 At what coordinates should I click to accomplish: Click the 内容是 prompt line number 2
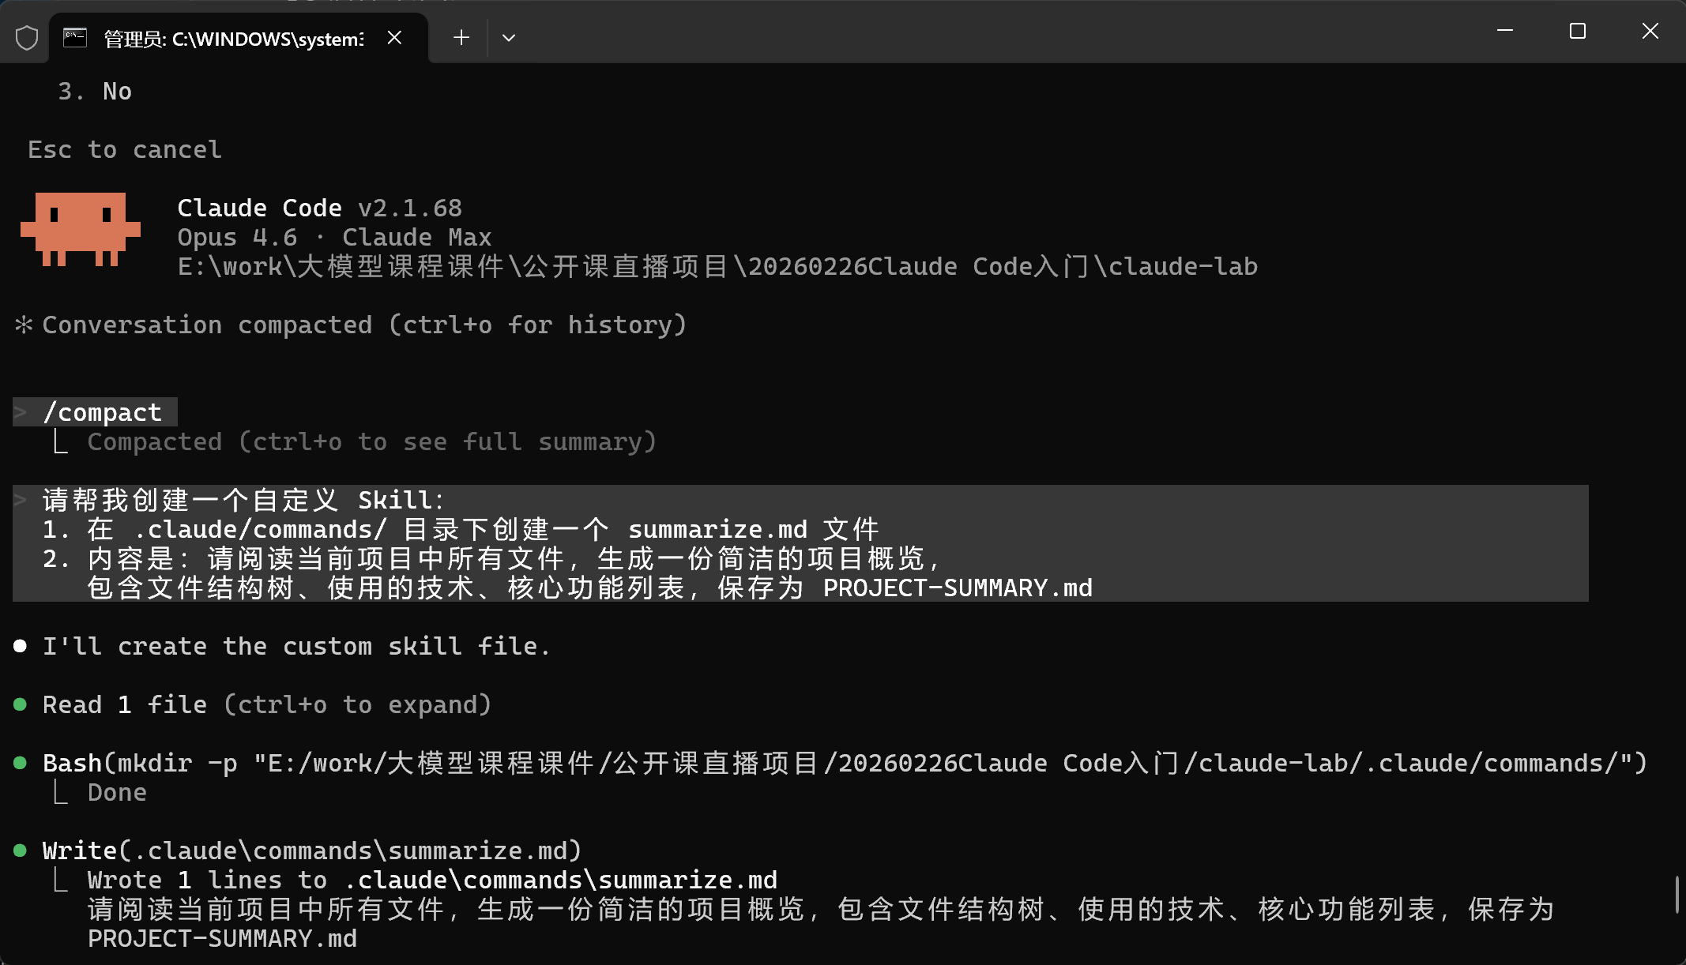(x=491, y=559)
